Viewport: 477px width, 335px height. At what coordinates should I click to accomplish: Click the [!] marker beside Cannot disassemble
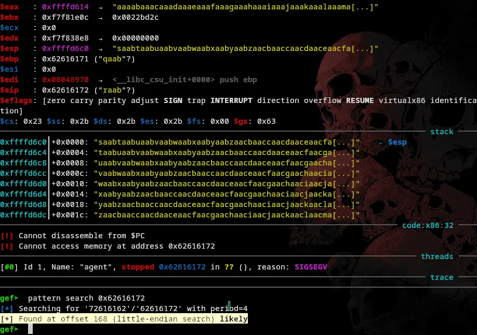pos(7,236)
